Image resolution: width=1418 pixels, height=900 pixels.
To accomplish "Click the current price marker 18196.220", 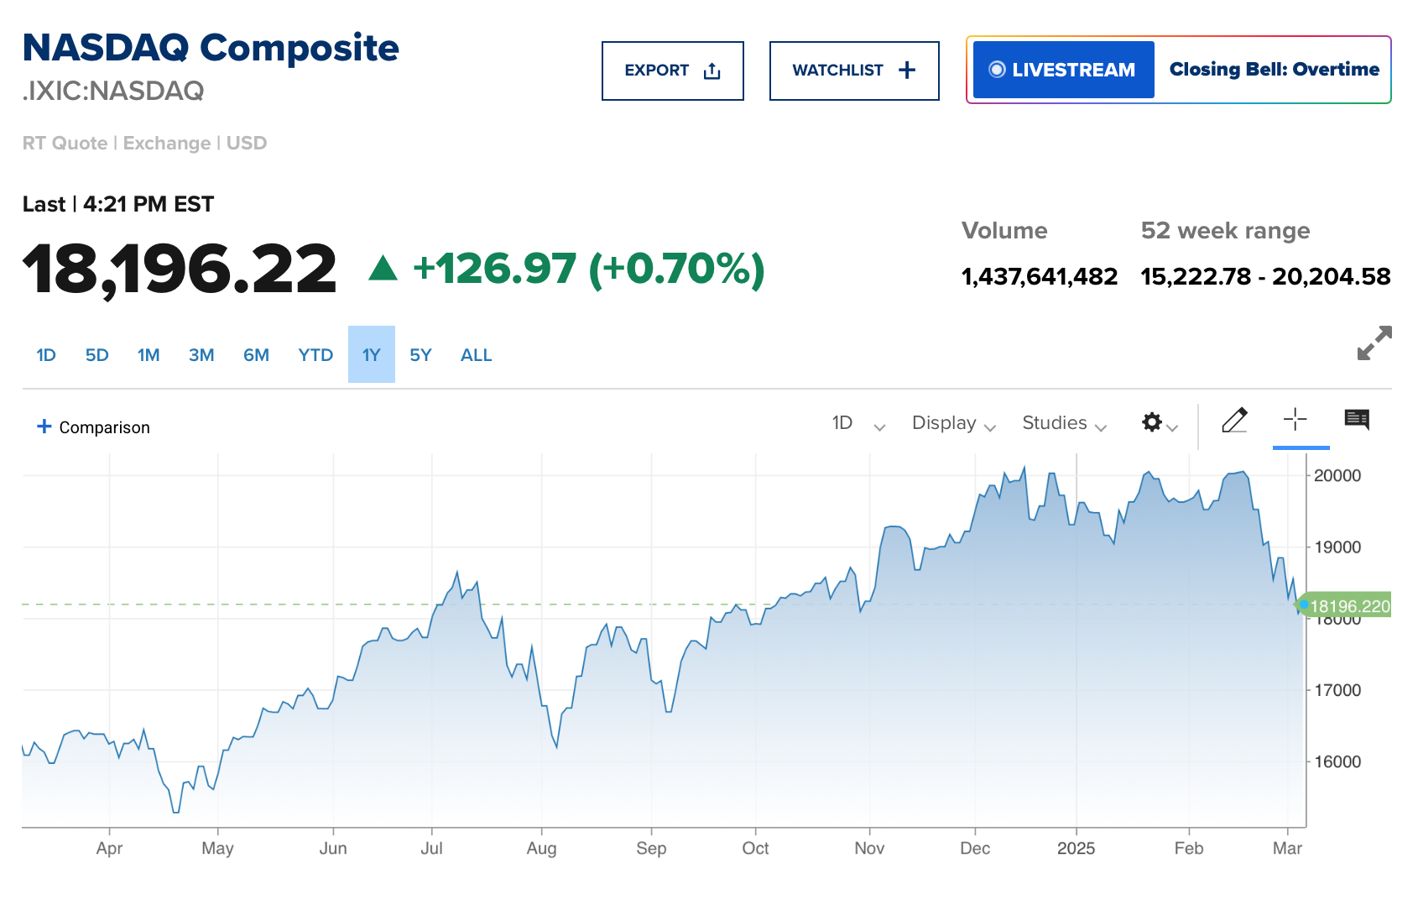I will [1348, 606].
